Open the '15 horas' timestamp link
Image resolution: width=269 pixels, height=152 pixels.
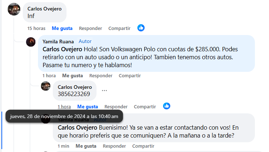tap(37, 28)
